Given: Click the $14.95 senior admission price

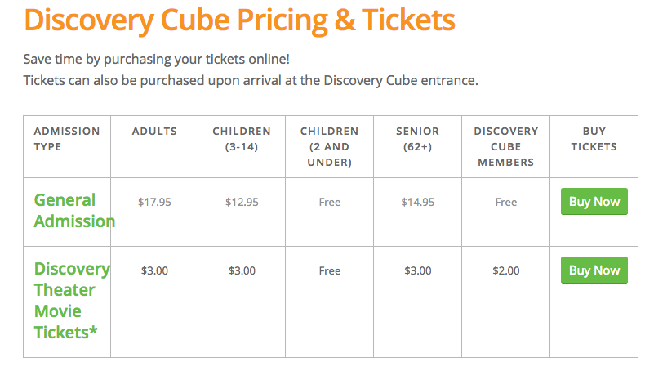Looking at the screenshot, I should (x=417, y=202).
